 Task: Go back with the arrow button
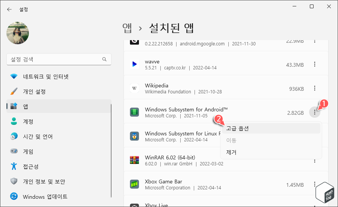pyautogui.click(x=9, y=9)
